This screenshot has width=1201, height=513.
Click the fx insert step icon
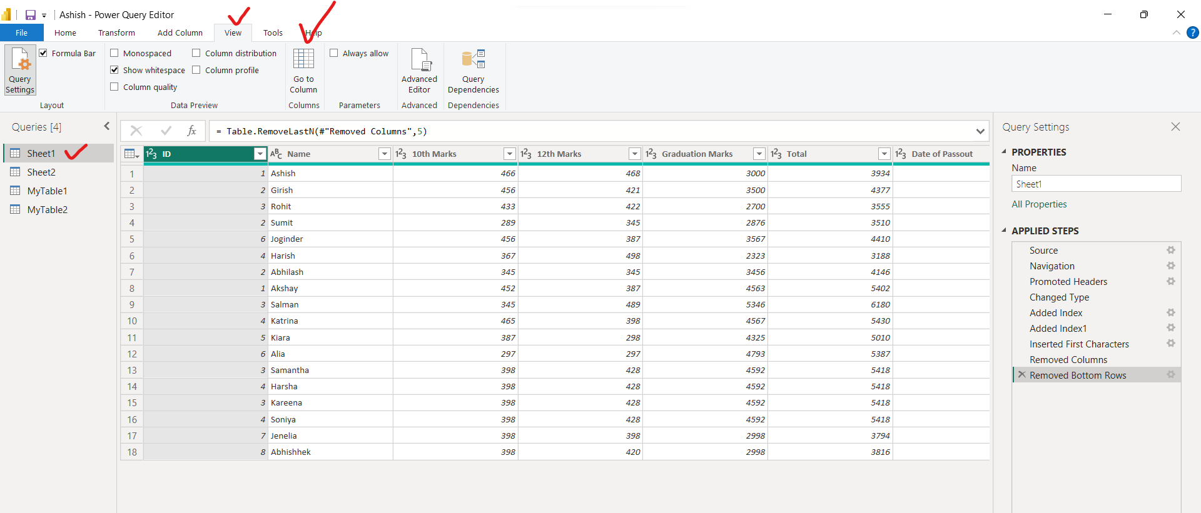191,131
